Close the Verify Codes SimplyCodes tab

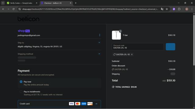click(37, 3)
